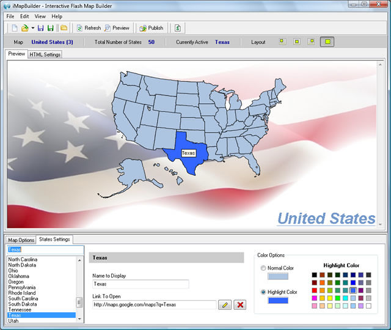Click the red X delete link icon

[239, 304]
